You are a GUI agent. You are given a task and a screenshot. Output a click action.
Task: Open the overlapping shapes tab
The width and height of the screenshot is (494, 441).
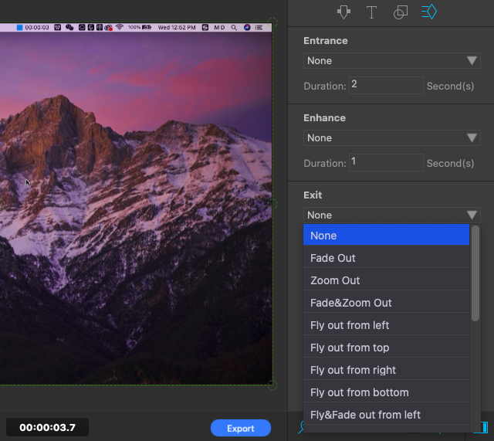[400, 12]
